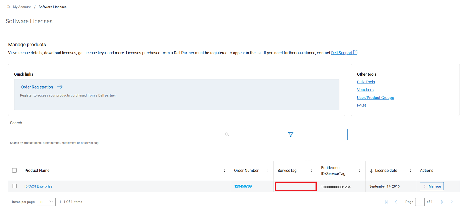Open the Manage actions dropdown
The width and height of the screenshot is (463, 214).
pyautogui.click(x=432, y=186)
